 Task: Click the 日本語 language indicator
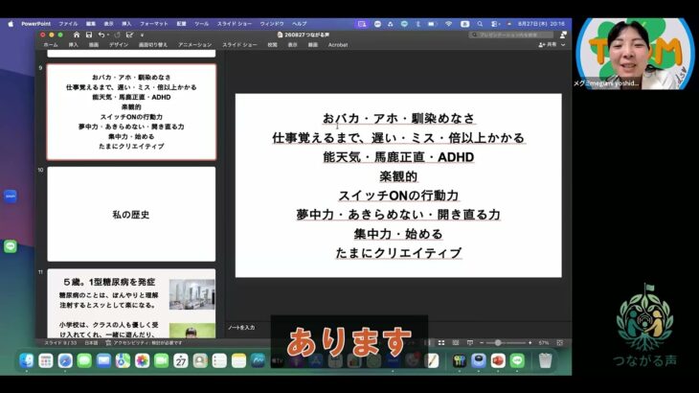point(91,342)
